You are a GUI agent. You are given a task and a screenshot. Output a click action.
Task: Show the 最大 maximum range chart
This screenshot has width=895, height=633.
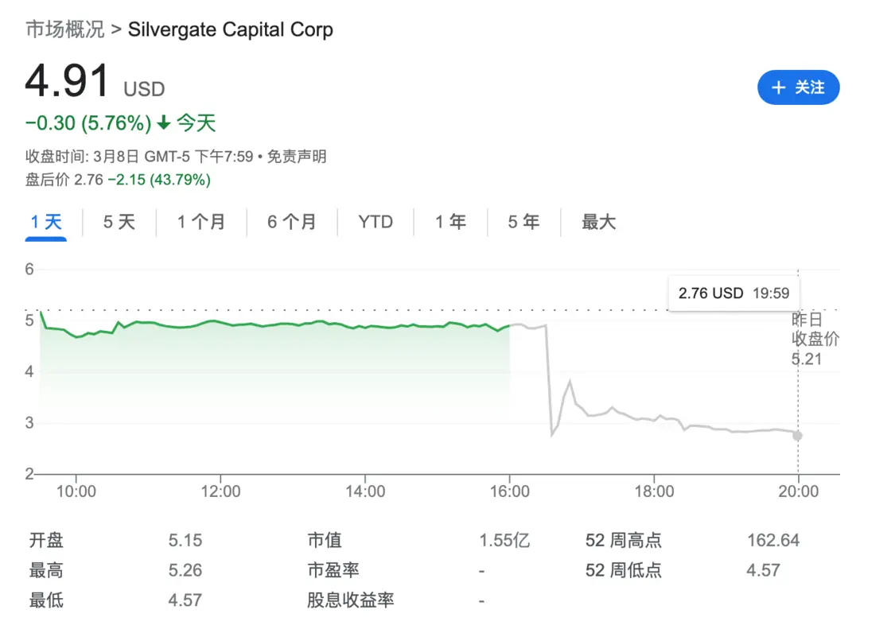[599, 222]
